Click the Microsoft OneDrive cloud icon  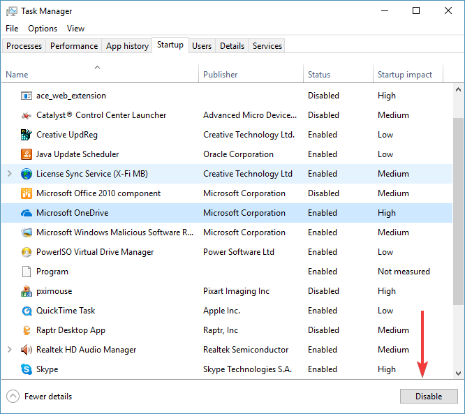click(27, 213)
